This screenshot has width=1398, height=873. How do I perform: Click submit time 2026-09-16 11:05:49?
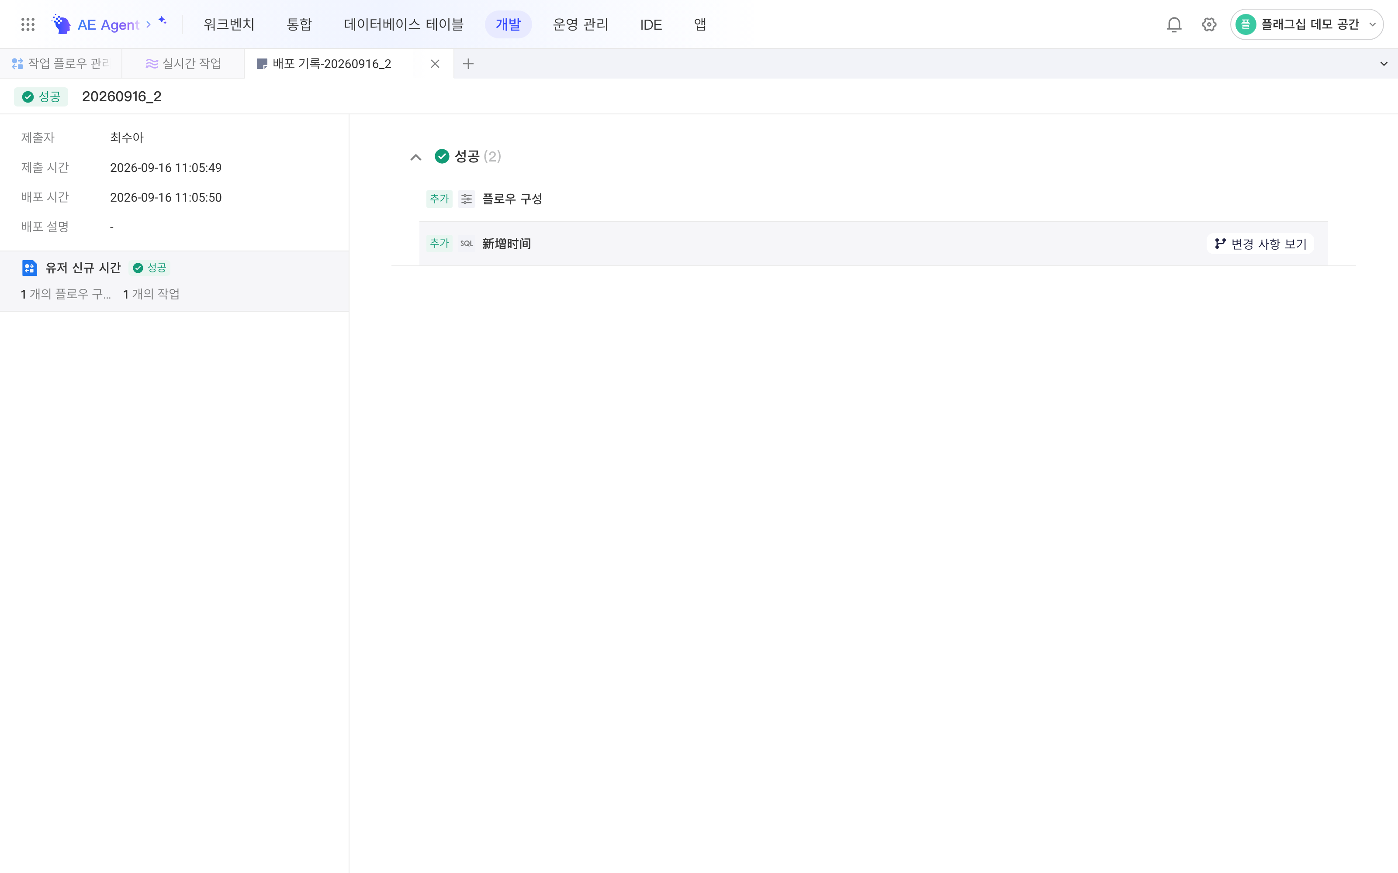pos(166,168)
